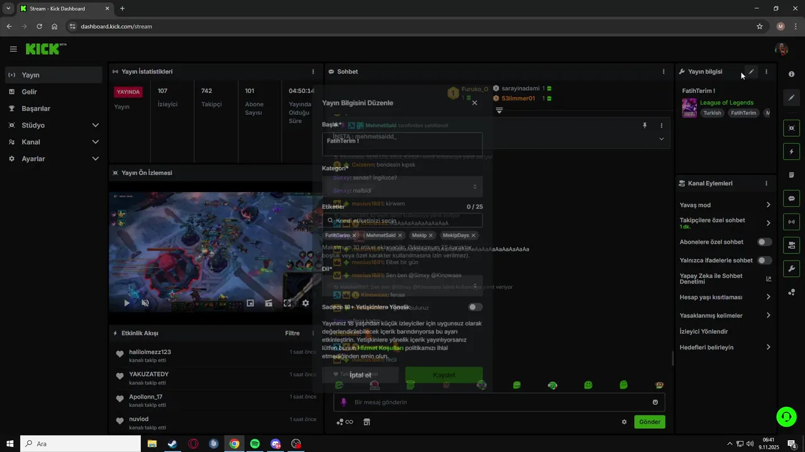The width and height of the screenshot is (805, 452).
Task: Go to Başarılar in the left sidebar
Action: click(x=54, y=109)
